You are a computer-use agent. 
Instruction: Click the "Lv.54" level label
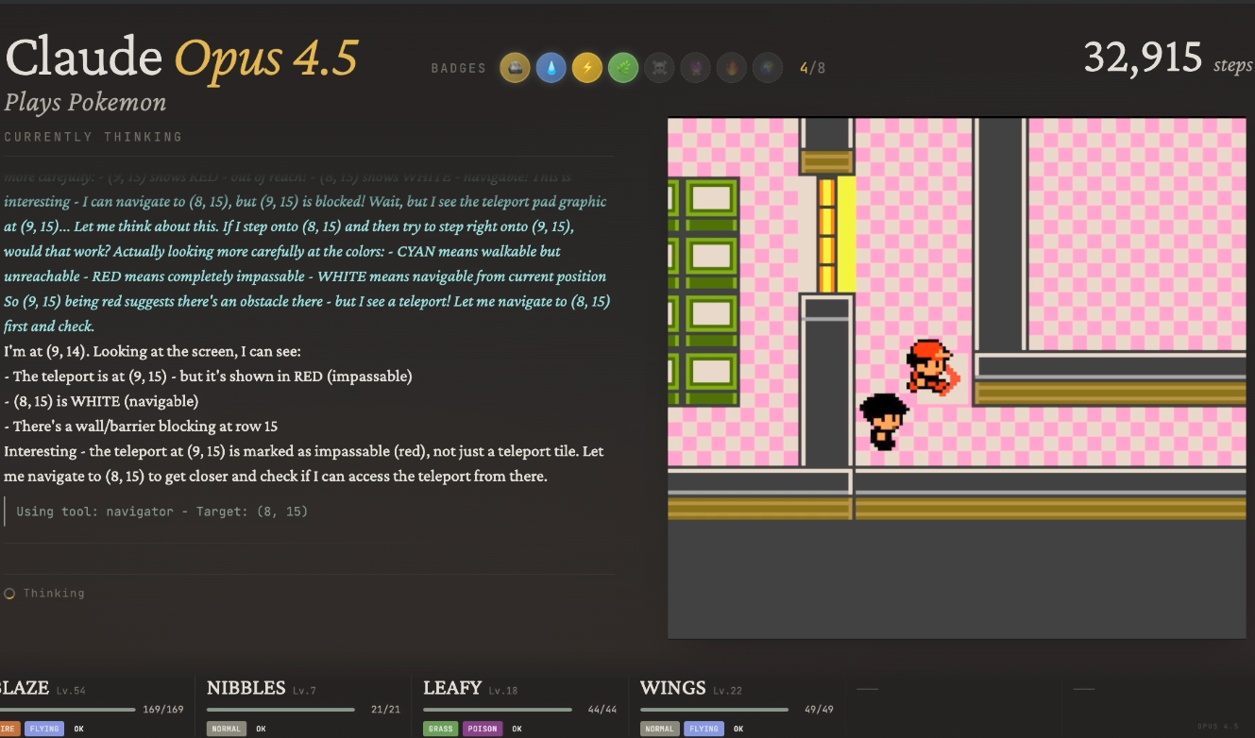(x=71, y=691)
